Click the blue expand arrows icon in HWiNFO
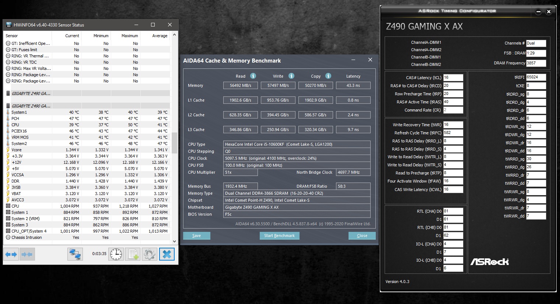This screenshot has width=560, height=304. (x=11, y=254)
